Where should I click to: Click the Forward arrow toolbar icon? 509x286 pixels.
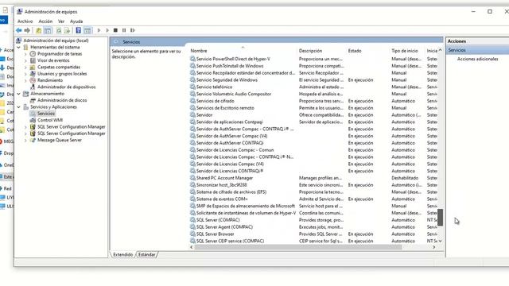click(27, 30)
